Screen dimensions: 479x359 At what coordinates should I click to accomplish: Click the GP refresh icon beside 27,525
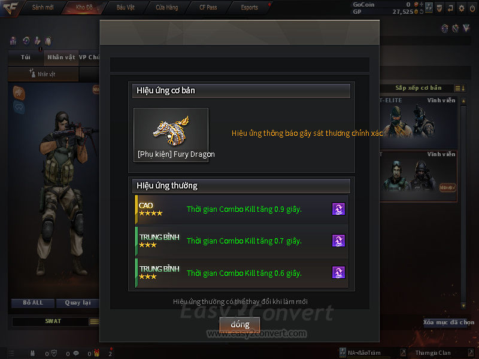pyautogui.click(x=422, y=11)
